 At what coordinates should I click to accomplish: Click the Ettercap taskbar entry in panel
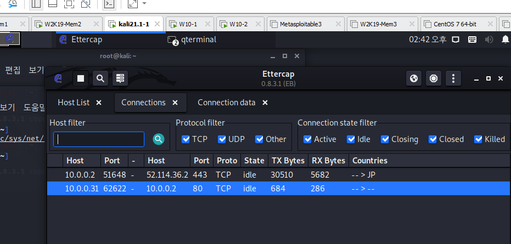(x=110, y=39)
